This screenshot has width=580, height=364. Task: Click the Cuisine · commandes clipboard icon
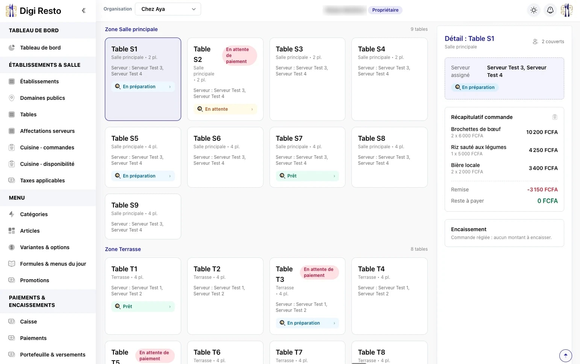pyautogui.click(x=12, y=147)
